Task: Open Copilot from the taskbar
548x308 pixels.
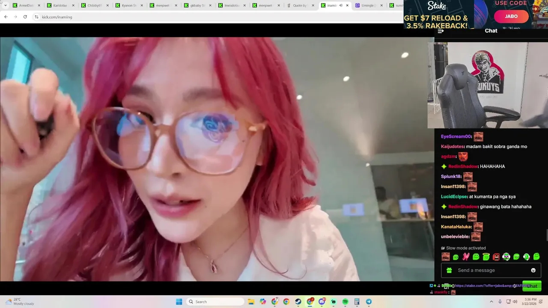Action: pos(263,302)
